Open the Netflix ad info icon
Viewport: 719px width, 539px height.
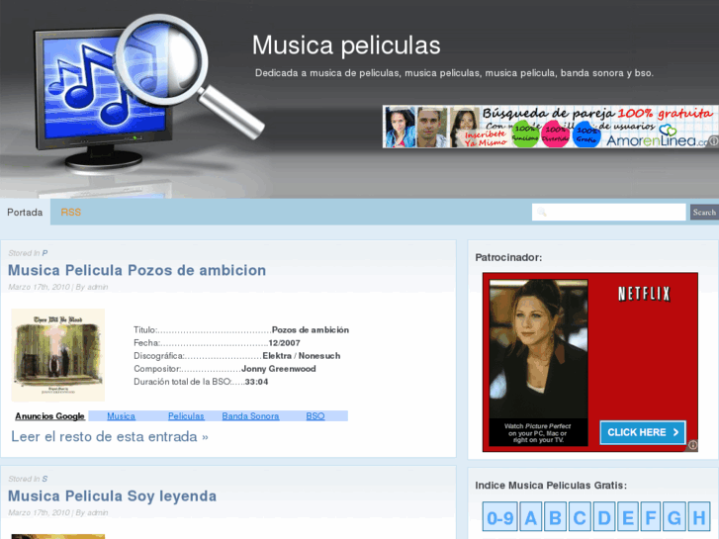pos(692,444)
